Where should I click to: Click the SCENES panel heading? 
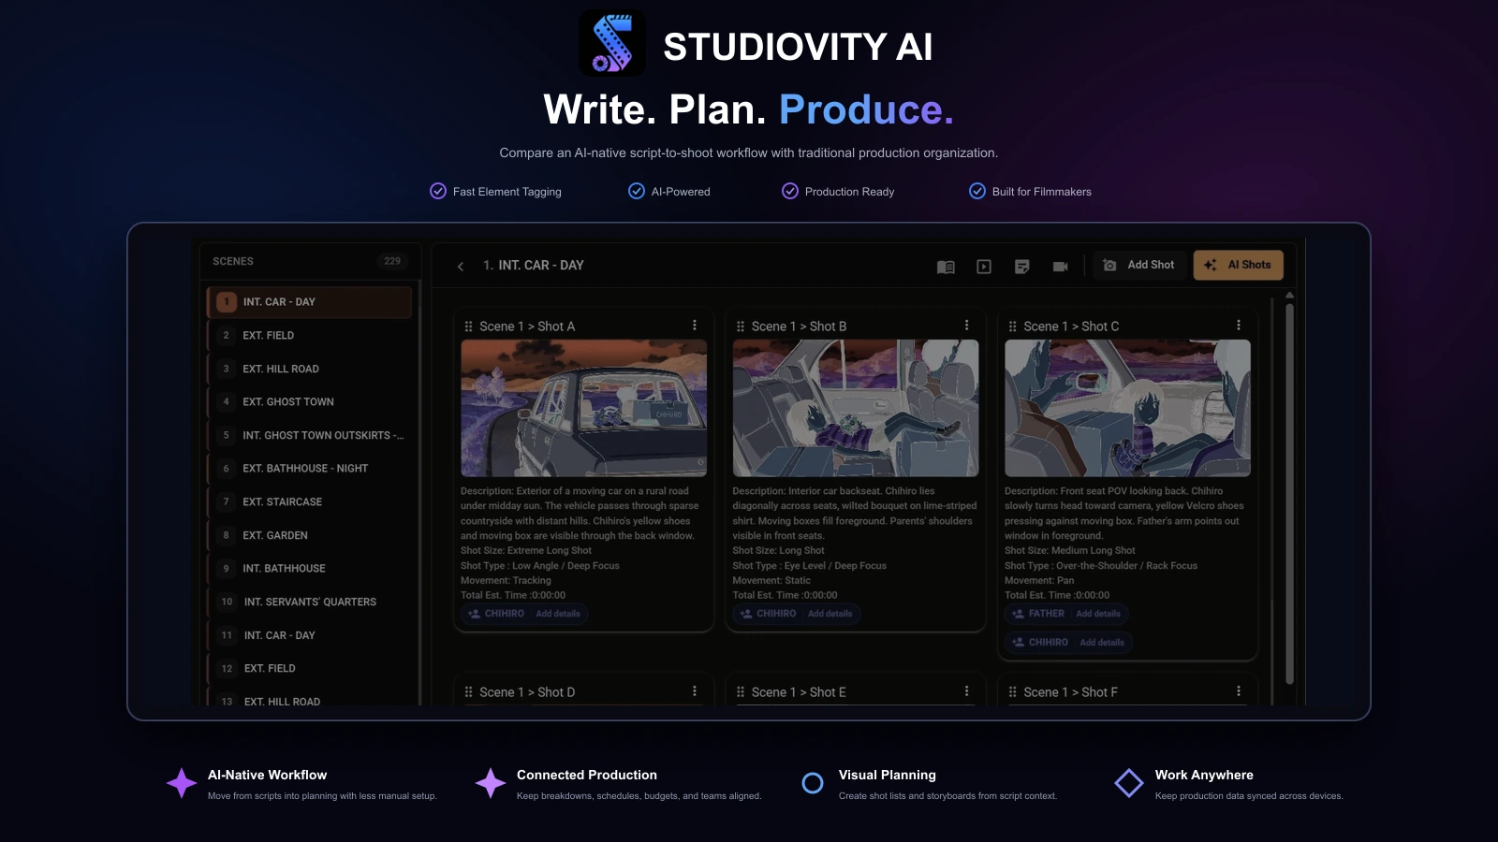[x=233, y=262]
